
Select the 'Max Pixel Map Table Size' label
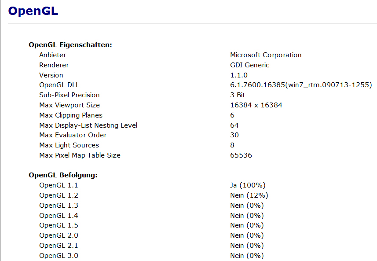point(80,155)
